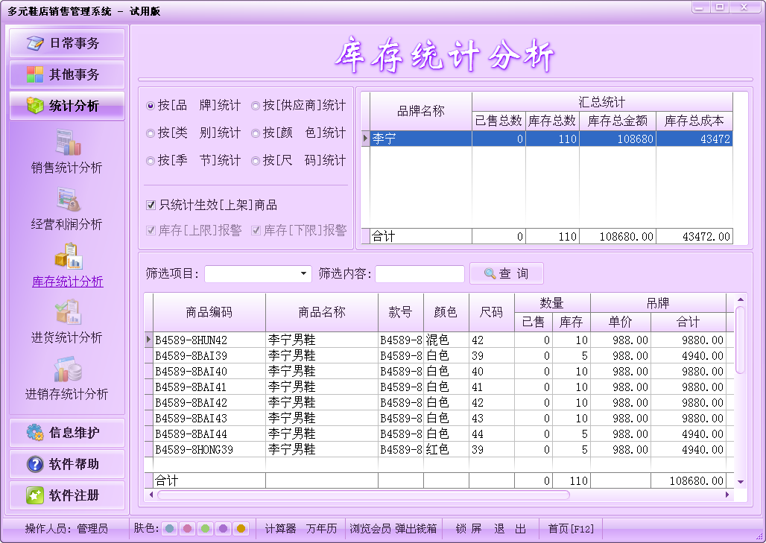Open the 进销存统计分析 icon

coord(68,369)
